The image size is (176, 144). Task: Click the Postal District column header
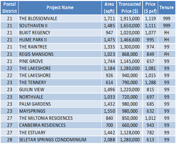point(9,8)
